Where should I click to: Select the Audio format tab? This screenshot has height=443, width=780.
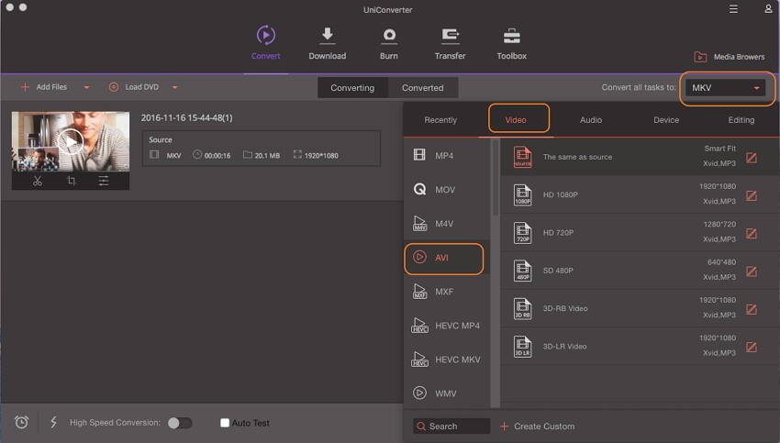591,120
